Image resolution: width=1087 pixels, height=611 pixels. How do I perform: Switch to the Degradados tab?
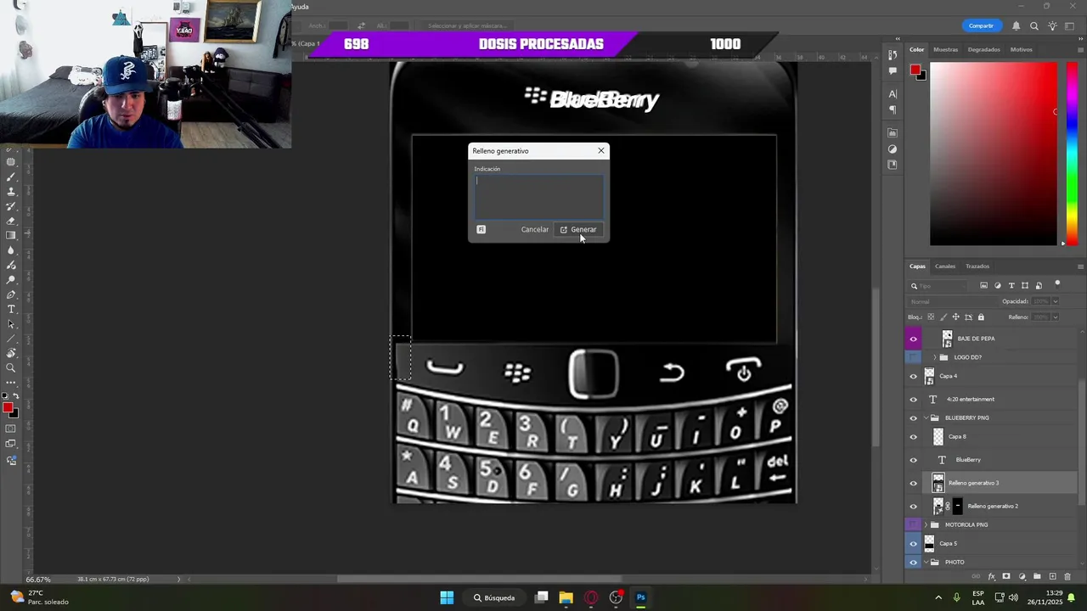[x=983, y=49]
